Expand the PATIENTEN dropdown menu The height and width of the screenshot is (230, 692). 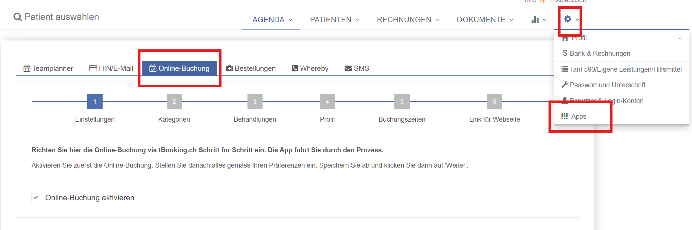tap(334, 20)
